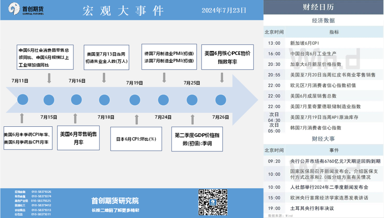Screen dimensions: 384x218
Task: Click the 7月18日 date label
Action: coord(106,117)
